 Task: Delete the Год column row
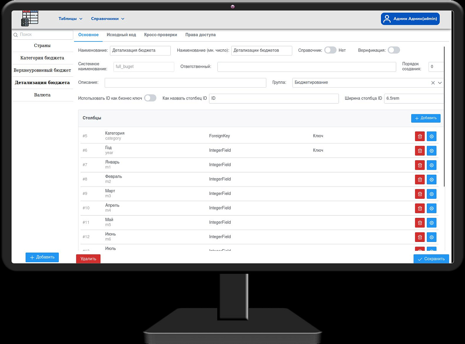point(420,151)
